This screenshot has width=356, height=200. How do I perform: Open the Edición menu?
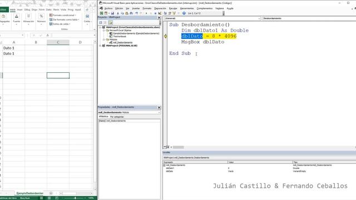(119, 8)
